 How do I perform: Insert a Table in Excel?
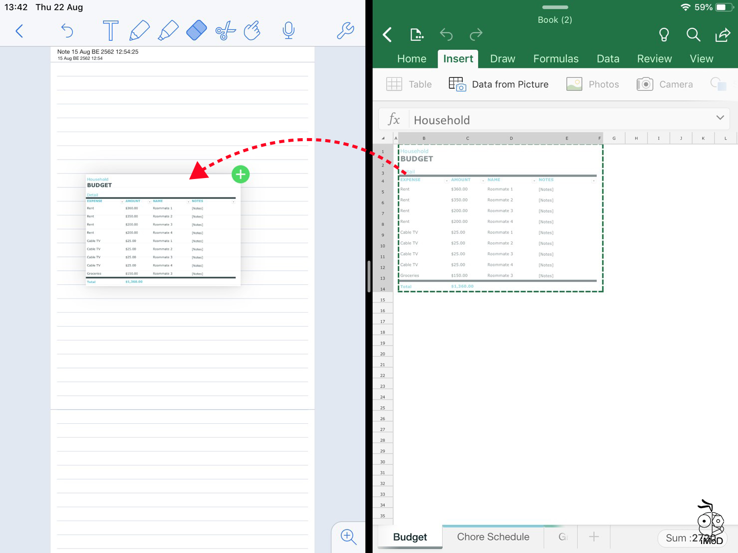point(409,84)
